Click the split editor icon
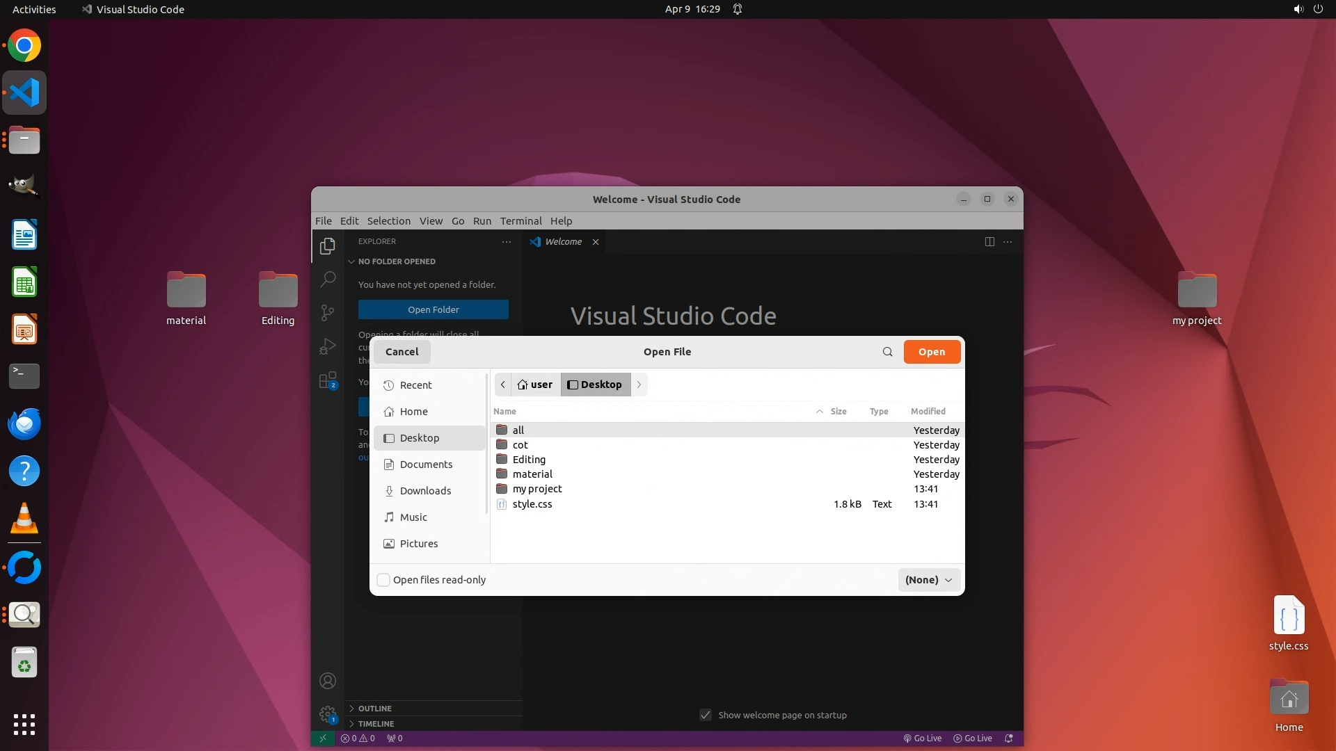Image resolution: width=1336 pixels, height=751 pixels. click(x=989, y=241)
